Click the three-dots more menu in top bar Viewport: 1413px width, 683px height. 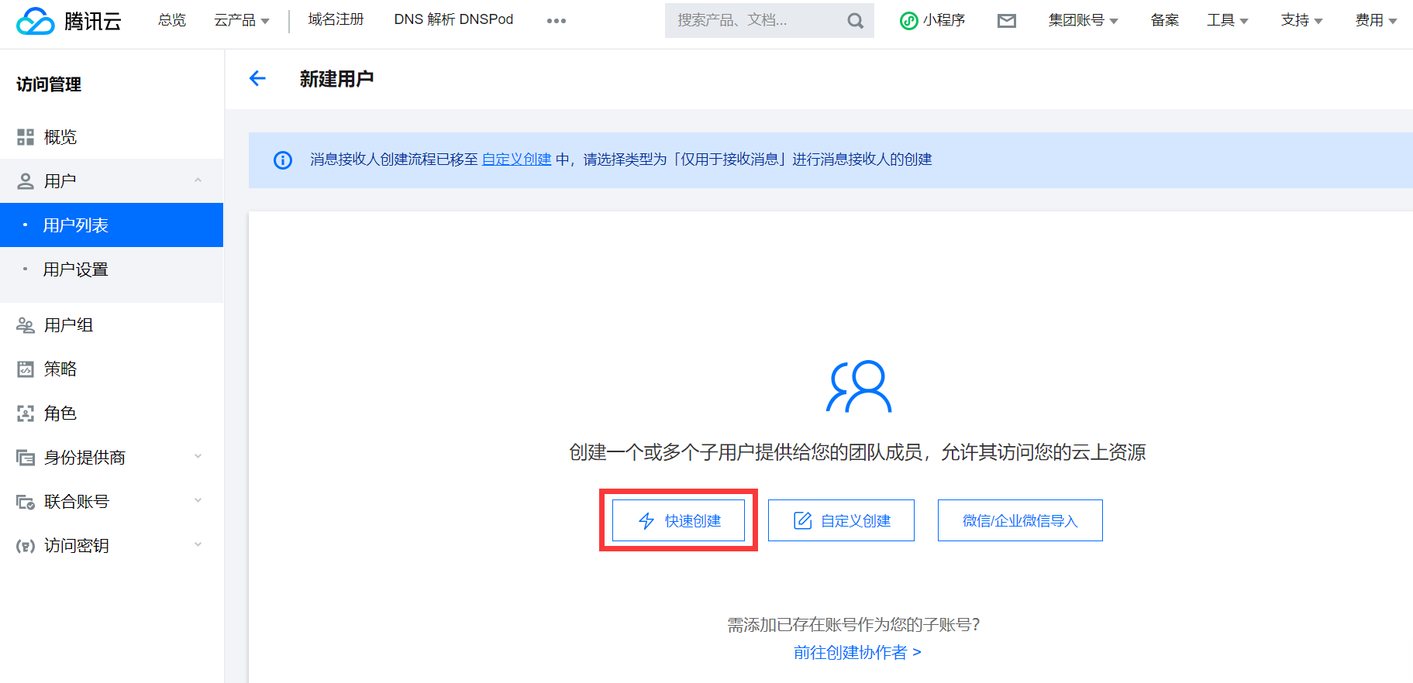click(x=556, y=21)
